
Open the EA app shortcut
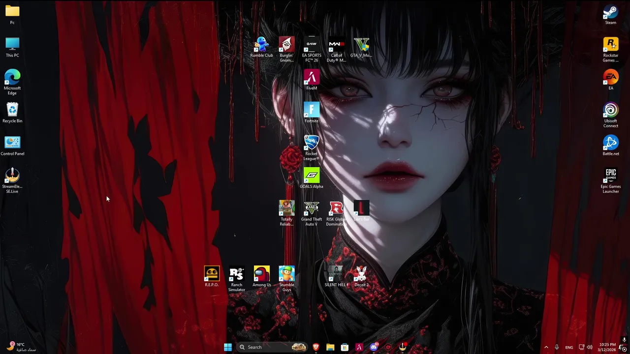pos(610,80)
